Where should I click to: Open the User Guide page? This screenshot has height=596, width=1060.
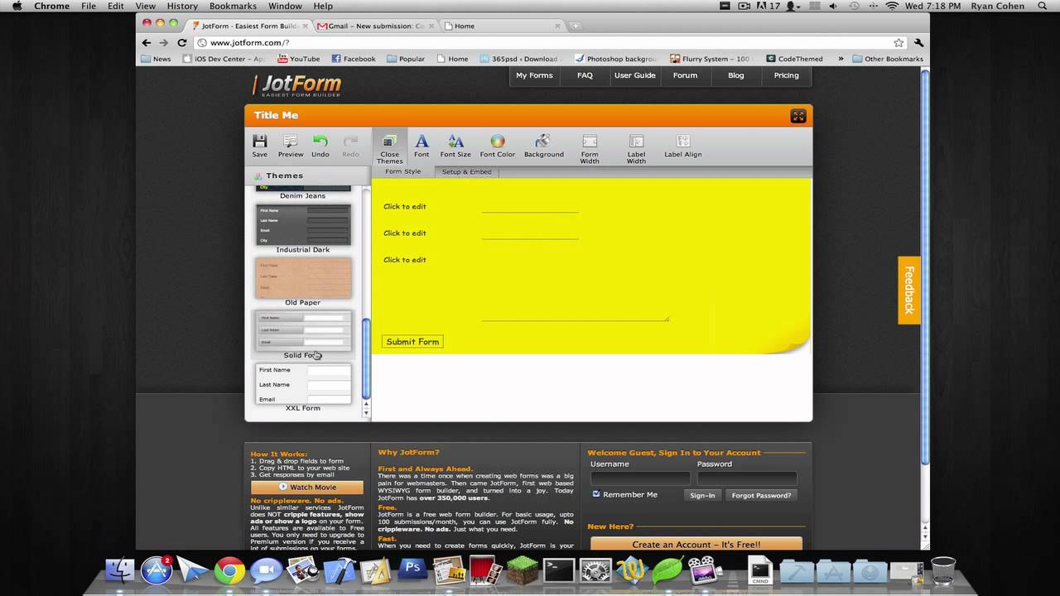click(634, 75)
